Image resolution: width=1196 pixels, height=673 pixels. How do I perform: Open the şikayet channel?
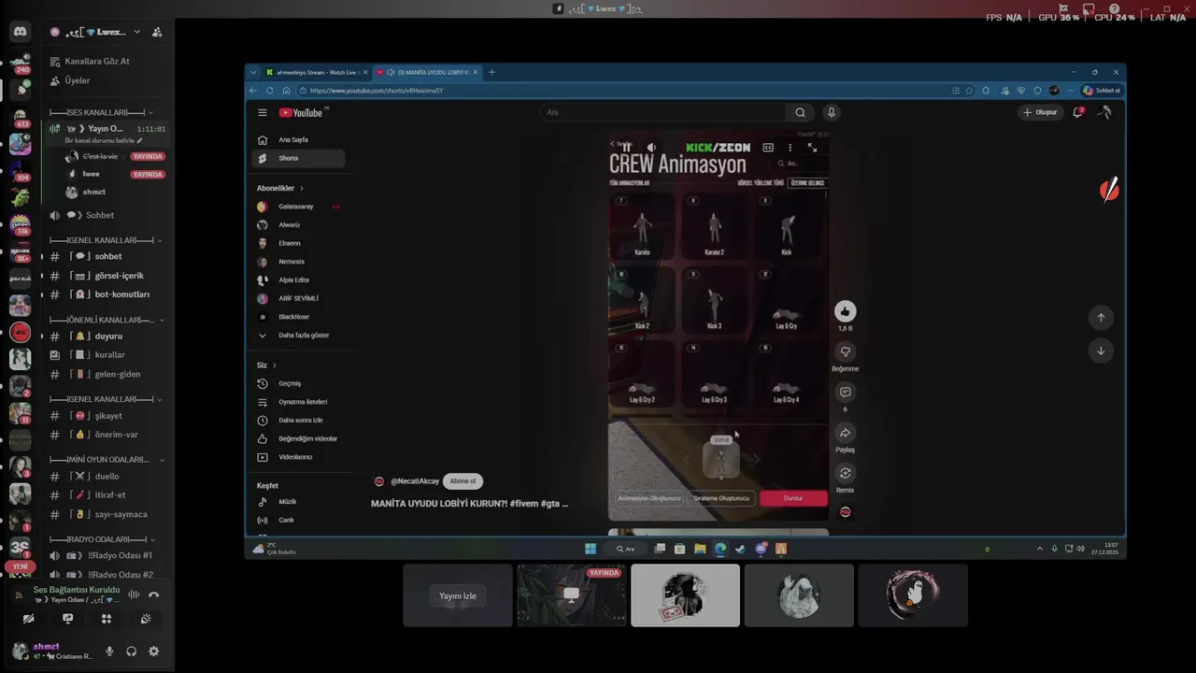(107, 416)
